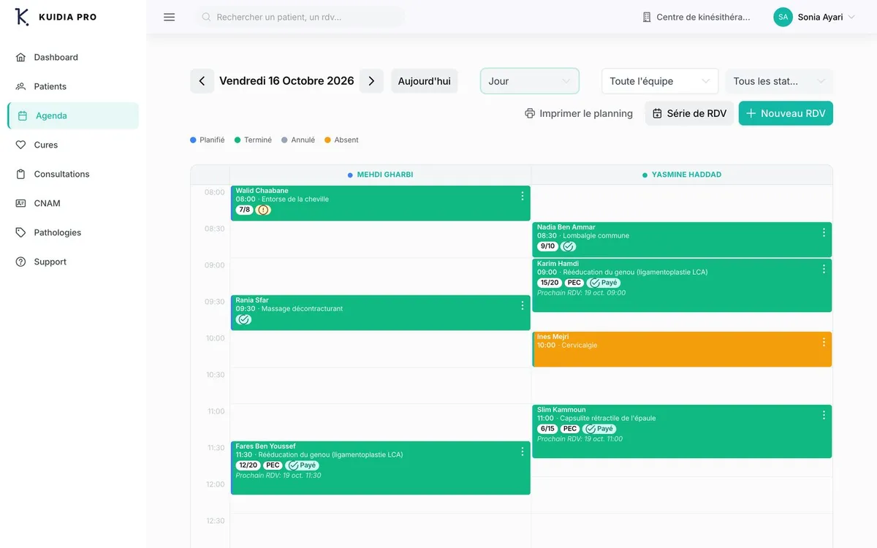
Task: Open options menu for Fares Ben Youssef appointment
Action: pyautogui.click(x=522, y=452)
